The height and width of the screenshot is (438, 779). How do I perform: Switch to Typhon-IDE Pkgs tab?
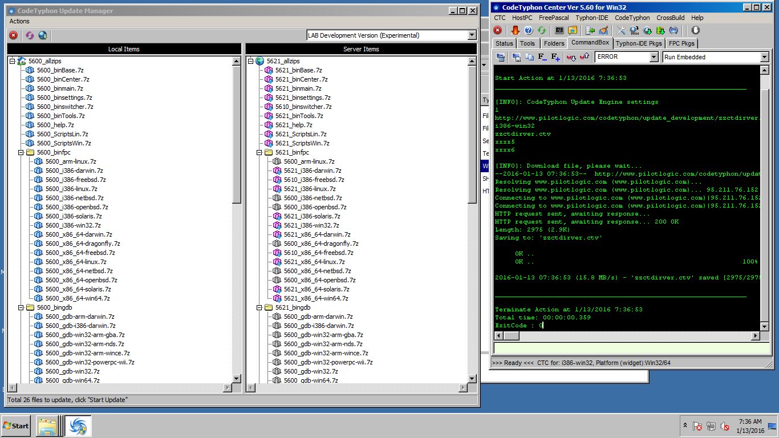(639, 43)
